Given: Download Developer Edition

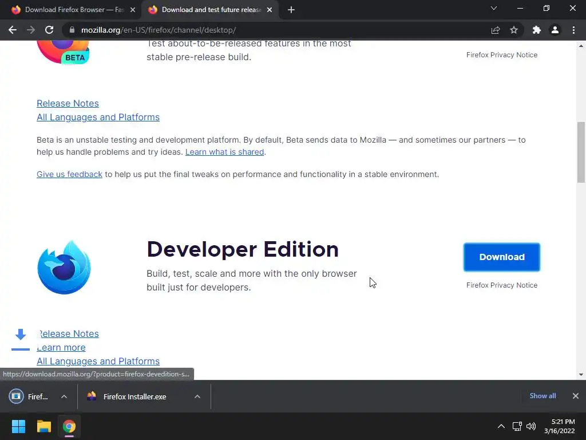Looking at the screenshot, I should point(501,257).
